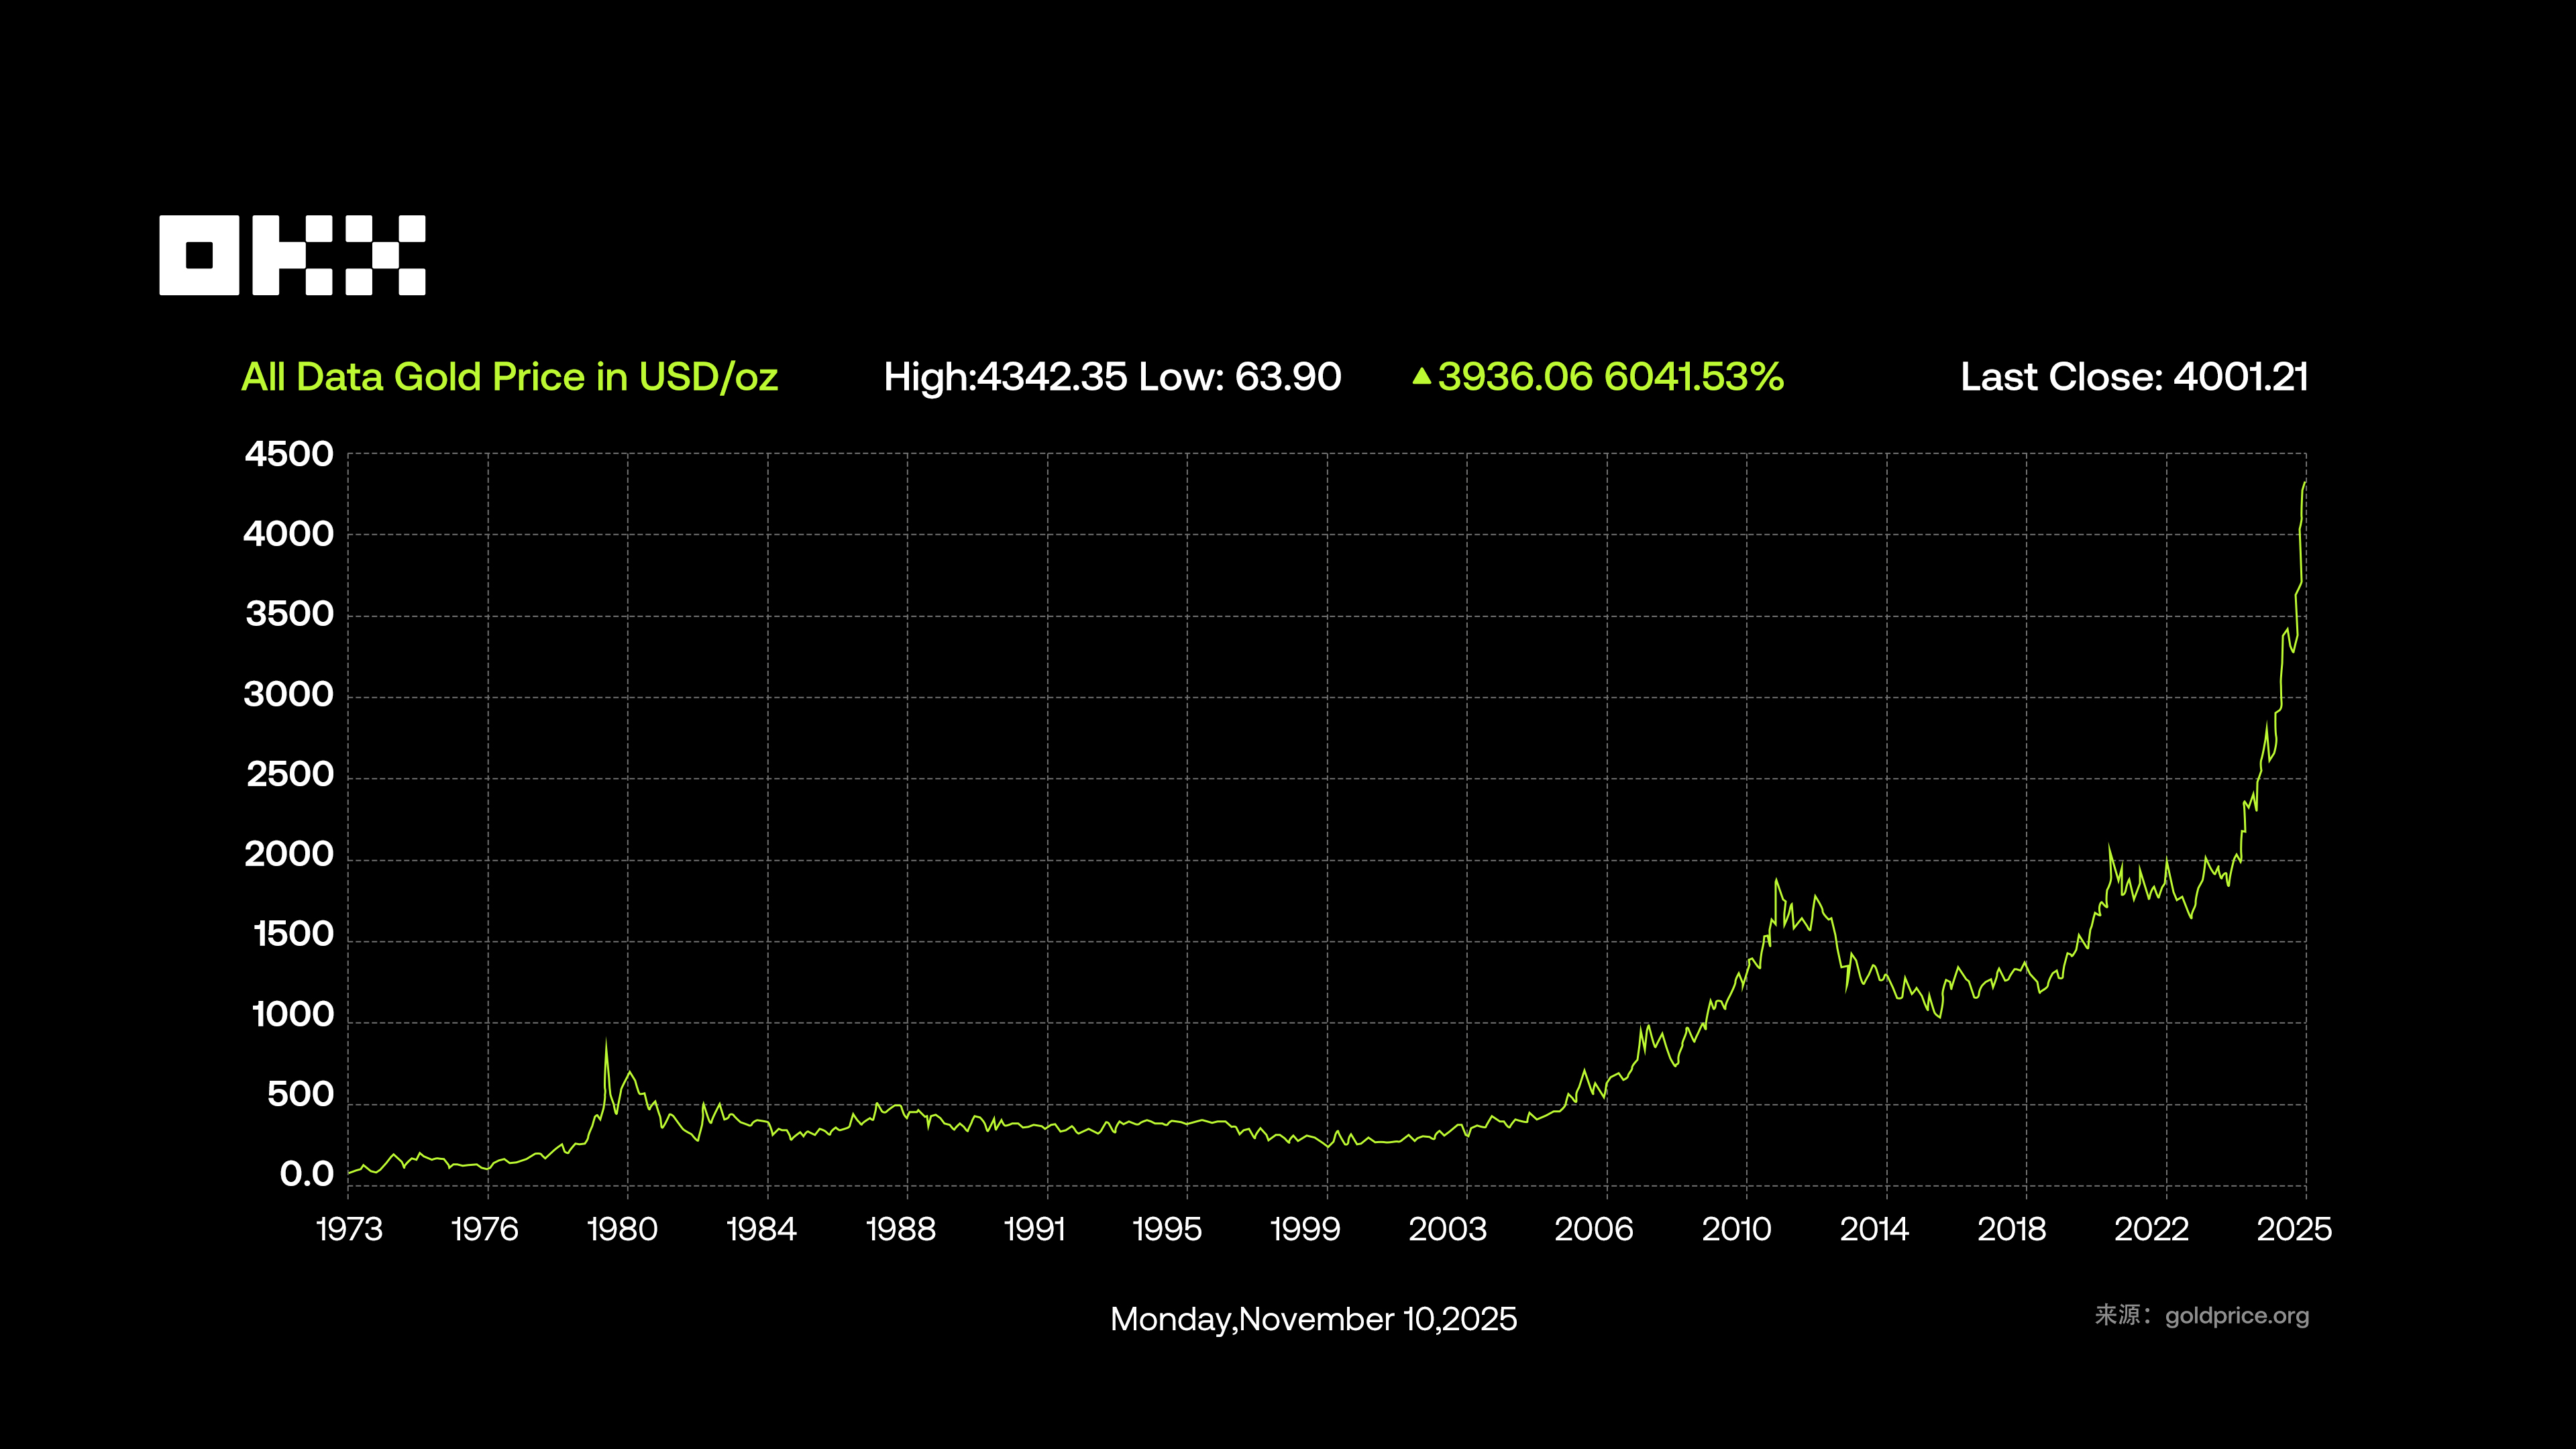Click the 3000 y-axis label
2576x1449 pixels.
click(289, 694)
